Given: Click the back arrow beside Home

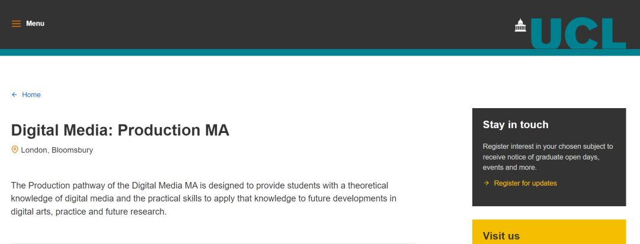Looking at the screenshot, I should (x=14, y=95).
